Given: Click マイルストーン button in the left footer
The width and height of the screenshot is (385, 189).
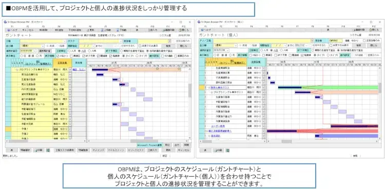Looking at the screenshot, I should coord(117,150).
